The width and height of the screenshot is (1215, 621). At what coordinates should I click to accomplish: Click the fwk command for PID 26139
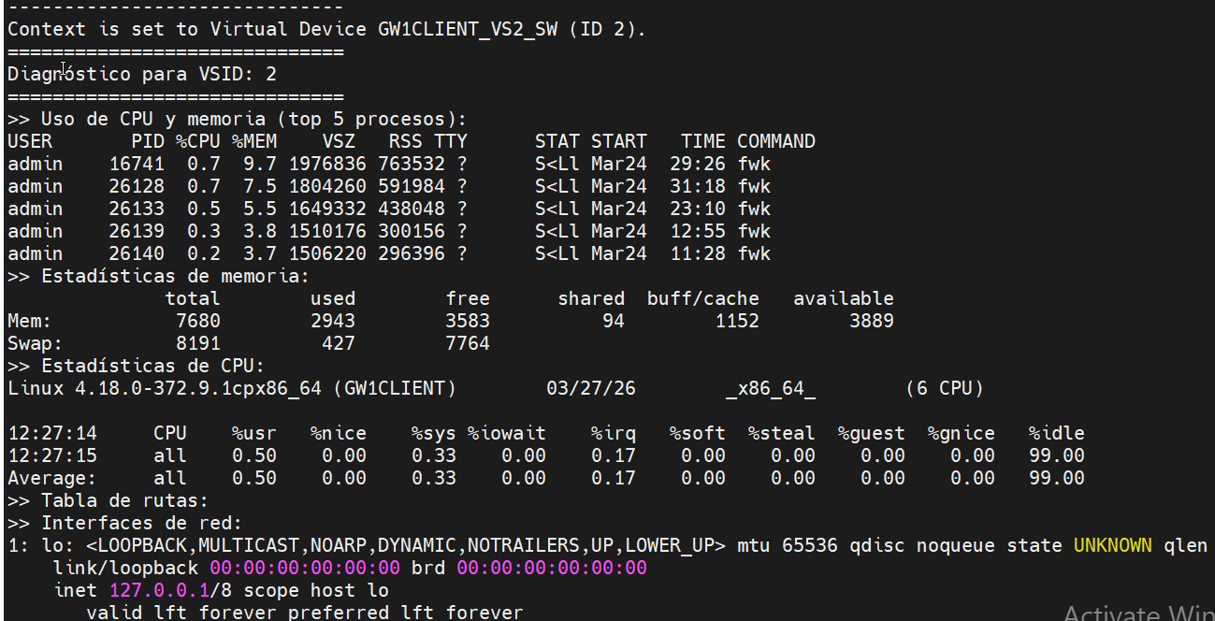pos(754,231)
